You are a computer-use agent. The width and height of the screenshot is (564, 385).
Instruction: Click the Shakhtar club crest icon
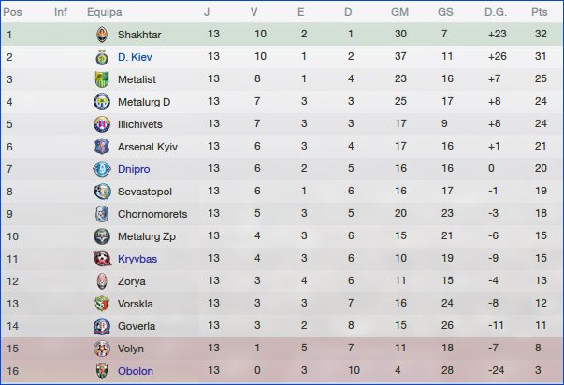coord(101,35)
